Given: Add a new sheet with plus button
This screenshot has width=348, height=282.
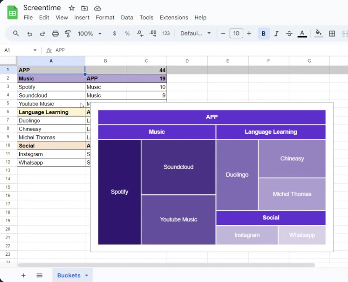Looking at the screenshot, I should click(23, 276).
